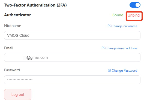Image resolution: width=153 pixels, height=104 pixels.
Task: Click the pencil icon beside Change Password
Action: [109, 70]
